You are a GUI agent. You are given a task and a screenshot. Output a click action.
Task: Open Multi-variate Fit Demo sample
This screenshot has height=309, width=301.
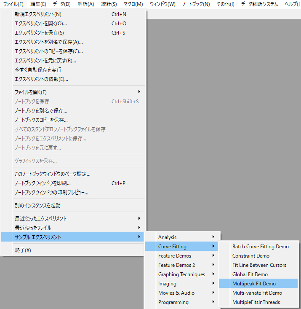point(258,293)
